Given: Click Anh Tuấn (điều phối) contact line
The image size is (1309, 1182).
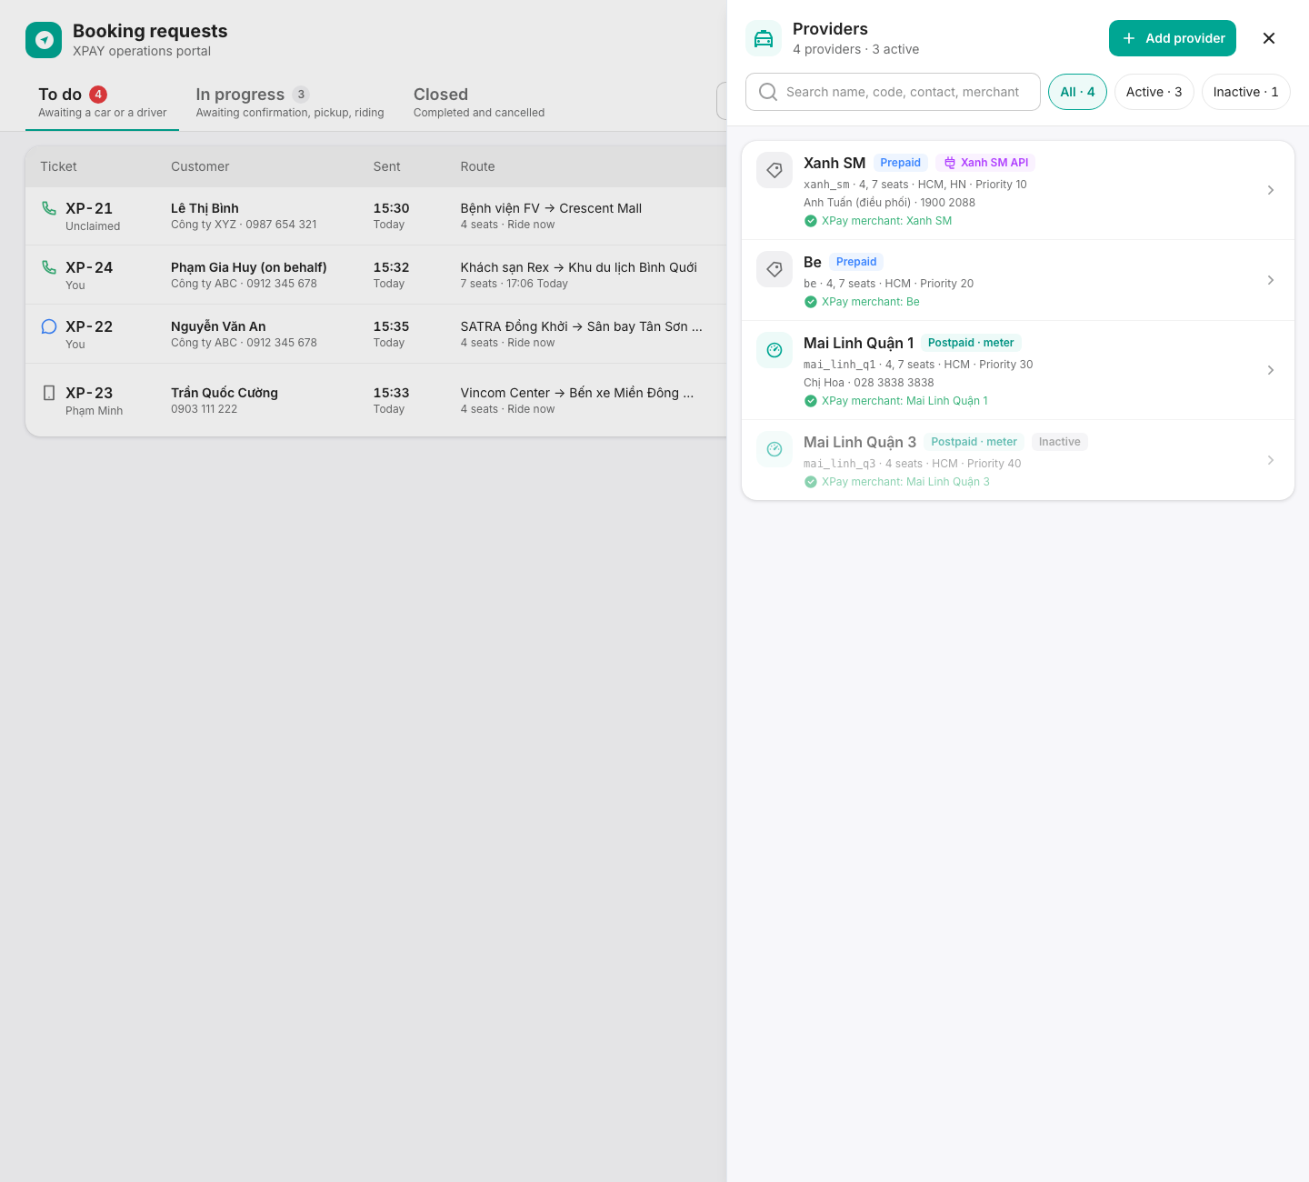Looking at the screenshot, I should [x=889, y=203].
